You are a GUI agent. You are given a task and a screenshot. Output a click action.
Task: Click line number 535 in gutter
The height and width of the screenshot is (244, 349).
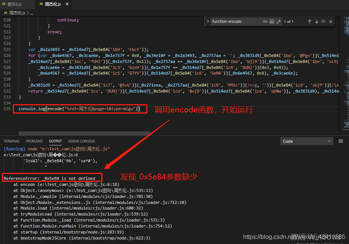(7, 109)
